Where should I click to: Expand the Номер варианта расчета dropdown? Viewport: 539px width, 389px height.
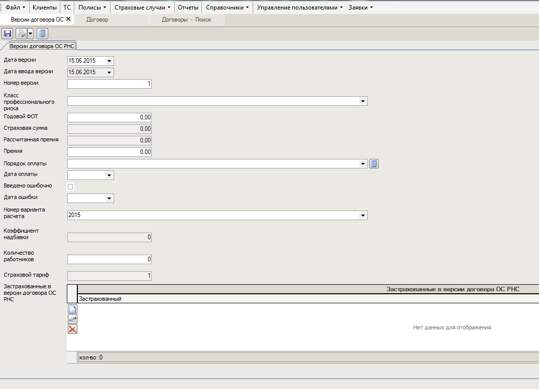(363, 216)
